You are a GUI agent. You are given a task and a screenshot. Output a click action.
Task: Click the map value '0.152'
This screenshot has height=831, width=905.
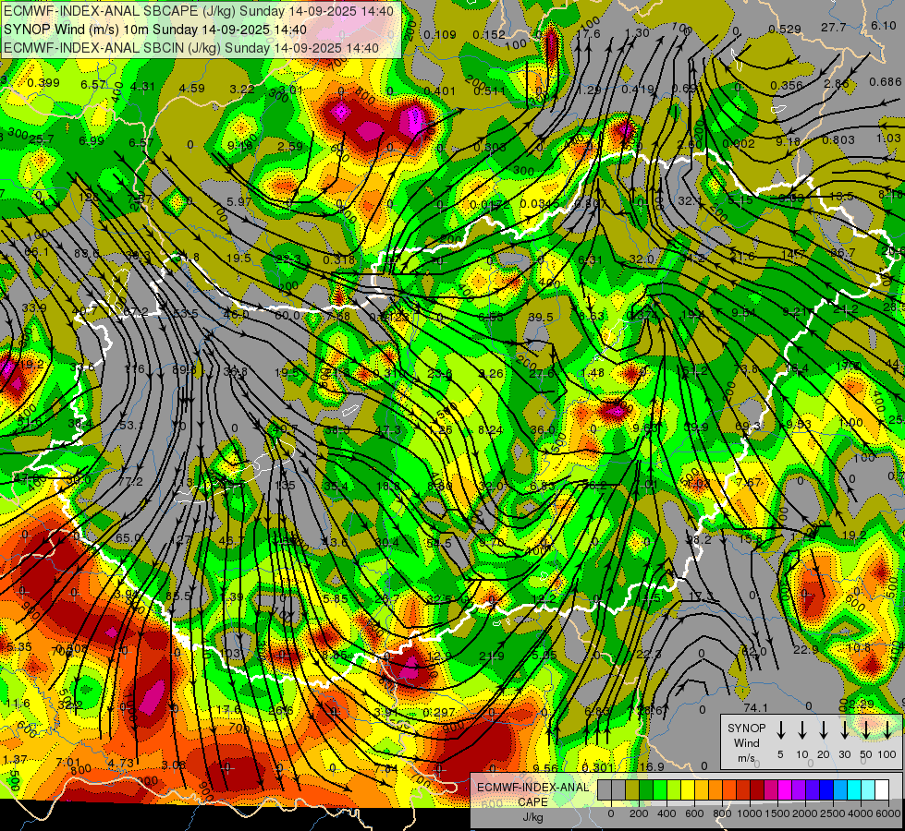pos(489,34)
